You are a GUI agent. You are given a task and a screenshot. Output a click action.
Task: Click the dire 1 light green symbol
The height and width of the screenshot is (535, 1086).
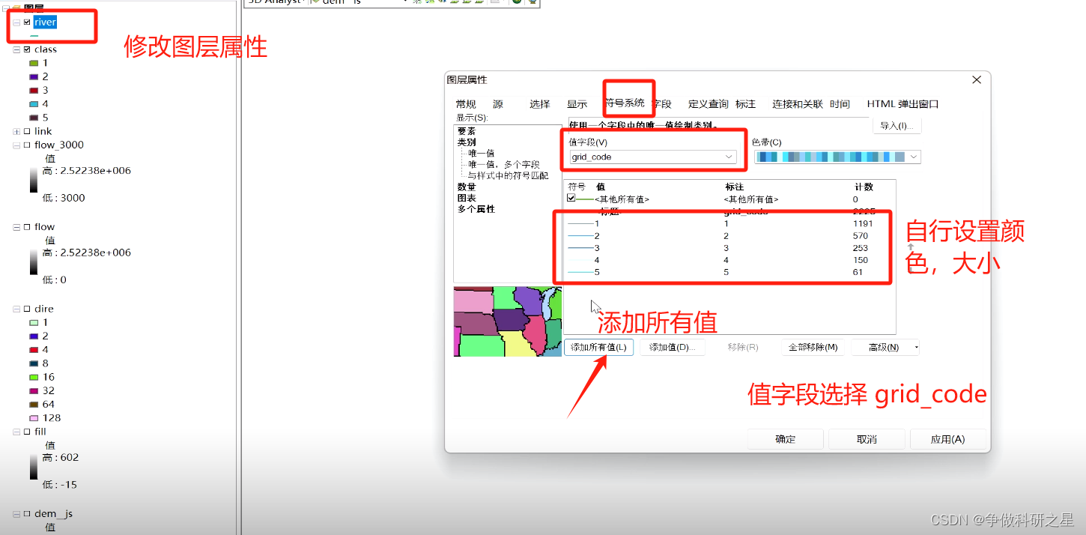pos(33,322)
